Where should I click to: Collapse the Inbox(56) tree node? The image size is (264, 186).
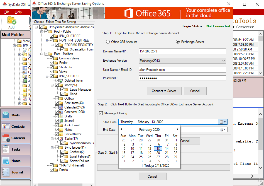point(52,85)
